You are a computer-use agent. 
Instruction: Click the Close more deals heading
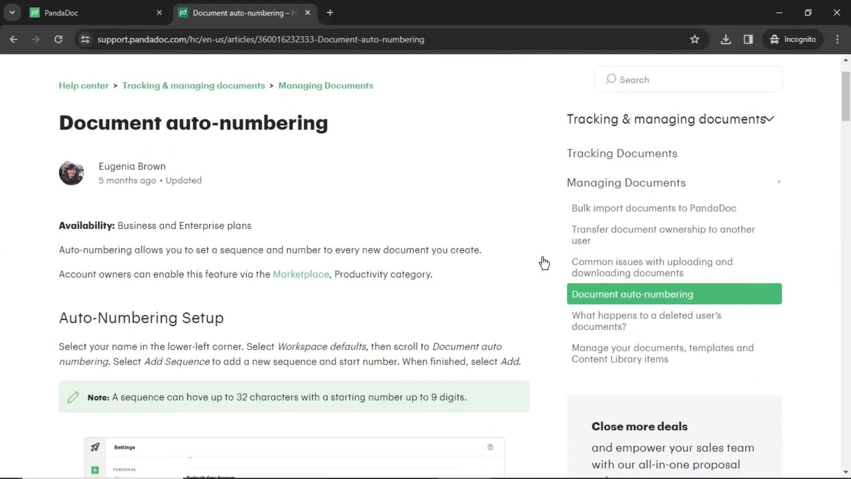click(639, 427)
